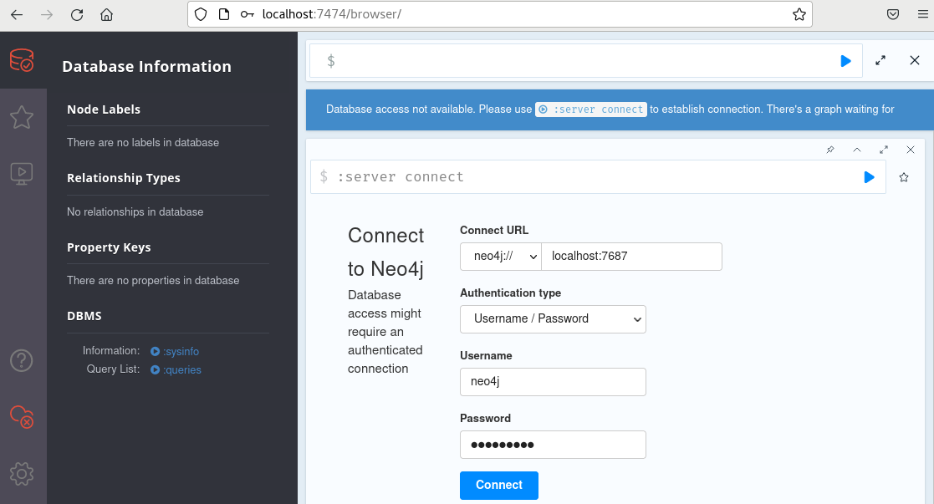
Task: Close the server connect frame
Action: [911, 150]
